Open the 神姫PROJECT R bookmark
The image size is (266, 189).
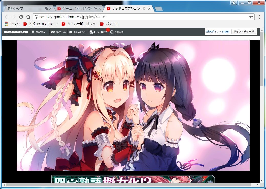pos(40,24)
